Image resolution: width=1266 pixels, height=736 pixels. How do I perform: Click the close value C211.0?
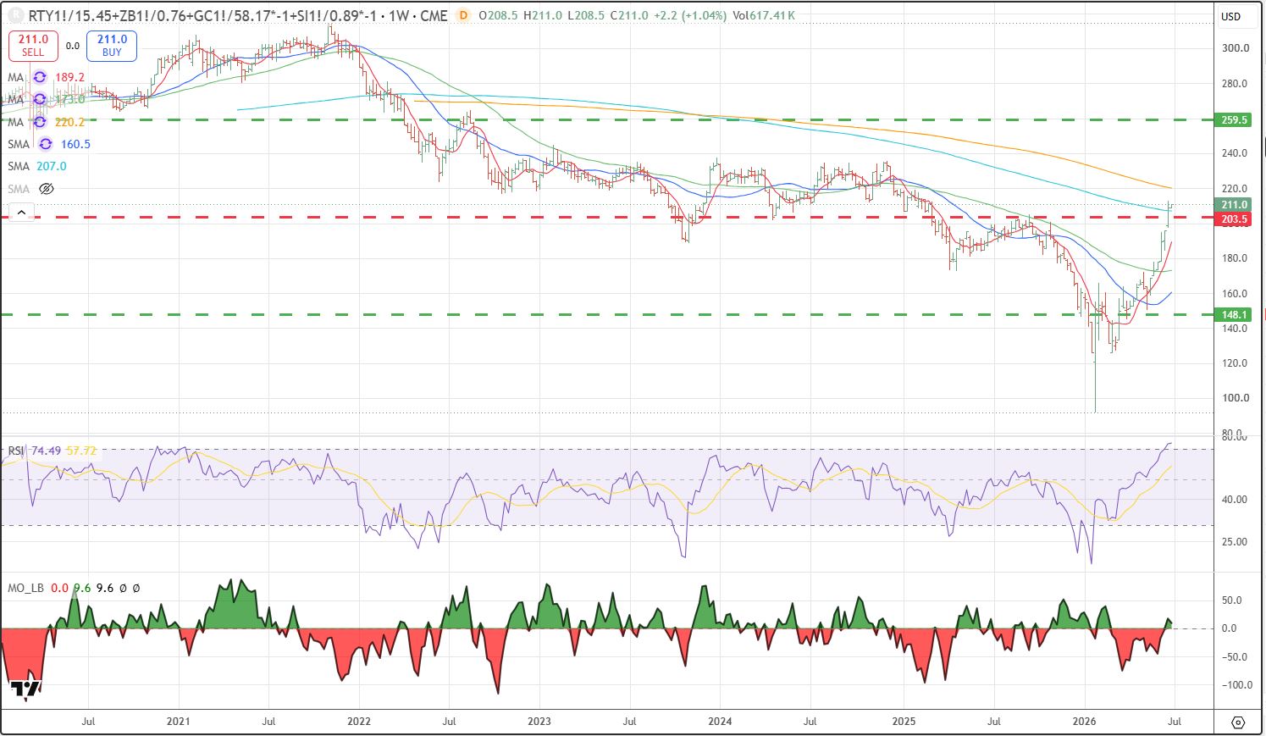pos(629,15)
